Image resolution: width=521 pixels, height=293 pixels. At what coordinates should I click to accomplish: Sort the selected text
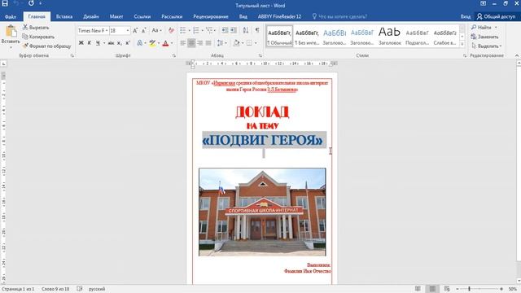(x=246, y=31)
